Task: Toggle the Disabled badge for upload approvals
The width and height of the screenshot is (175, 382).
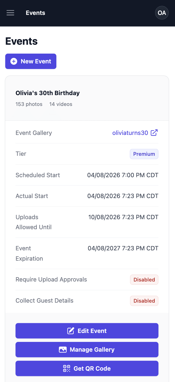Action: 144,279
